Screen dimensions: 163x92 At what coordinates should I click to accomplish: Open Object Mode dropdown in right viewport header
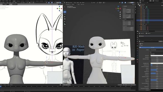70,3
